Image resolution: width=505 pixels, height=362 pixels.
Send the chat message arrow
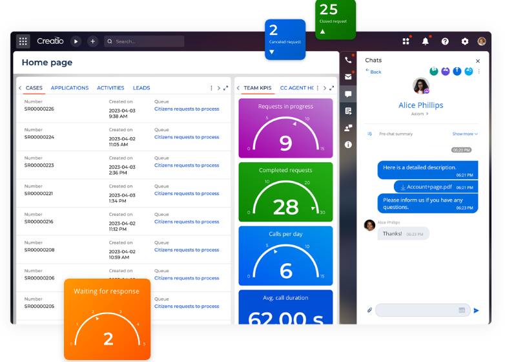coord(477,310)
